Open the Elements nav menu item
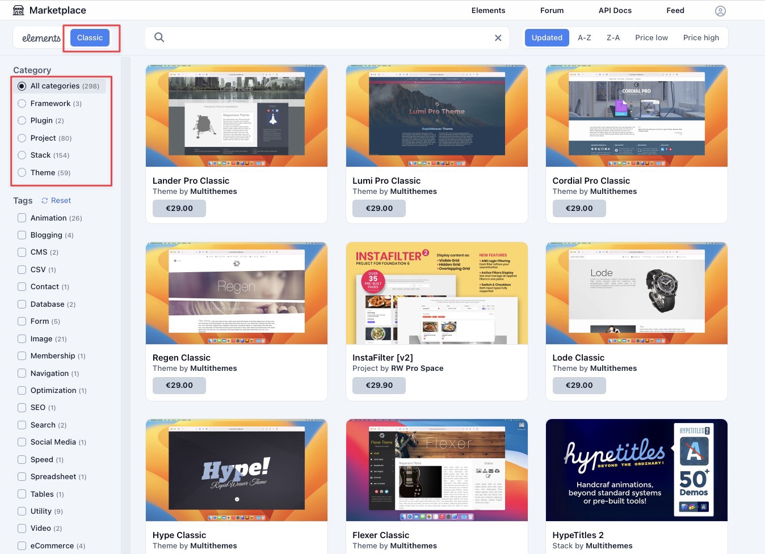This screenshot has height=554, width=765. 488,11
